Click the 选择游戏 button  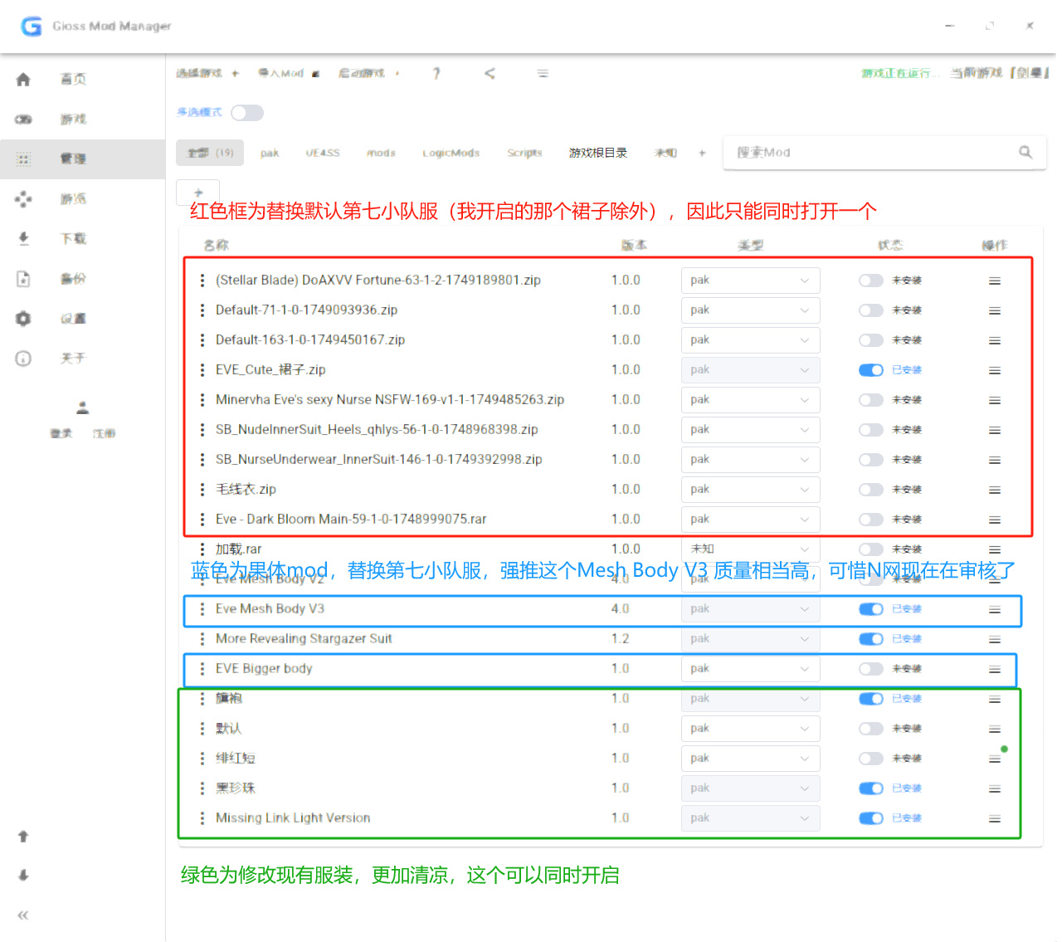[207, 74]
